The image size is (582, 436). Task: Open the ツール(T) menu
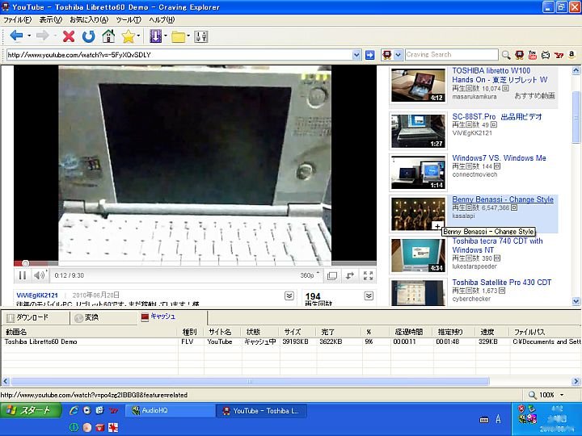click(x=129, y=19)
